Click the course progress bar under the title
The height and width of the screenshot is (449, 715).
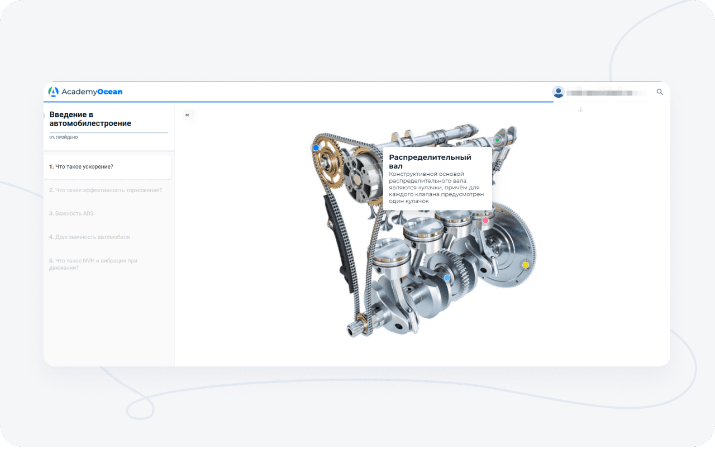(x=108, y=132)
